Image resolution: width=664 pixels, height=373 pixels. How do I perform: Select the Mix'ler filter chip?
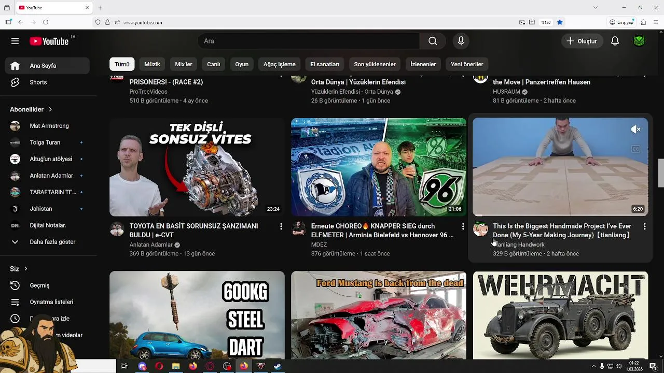point(184,64)
